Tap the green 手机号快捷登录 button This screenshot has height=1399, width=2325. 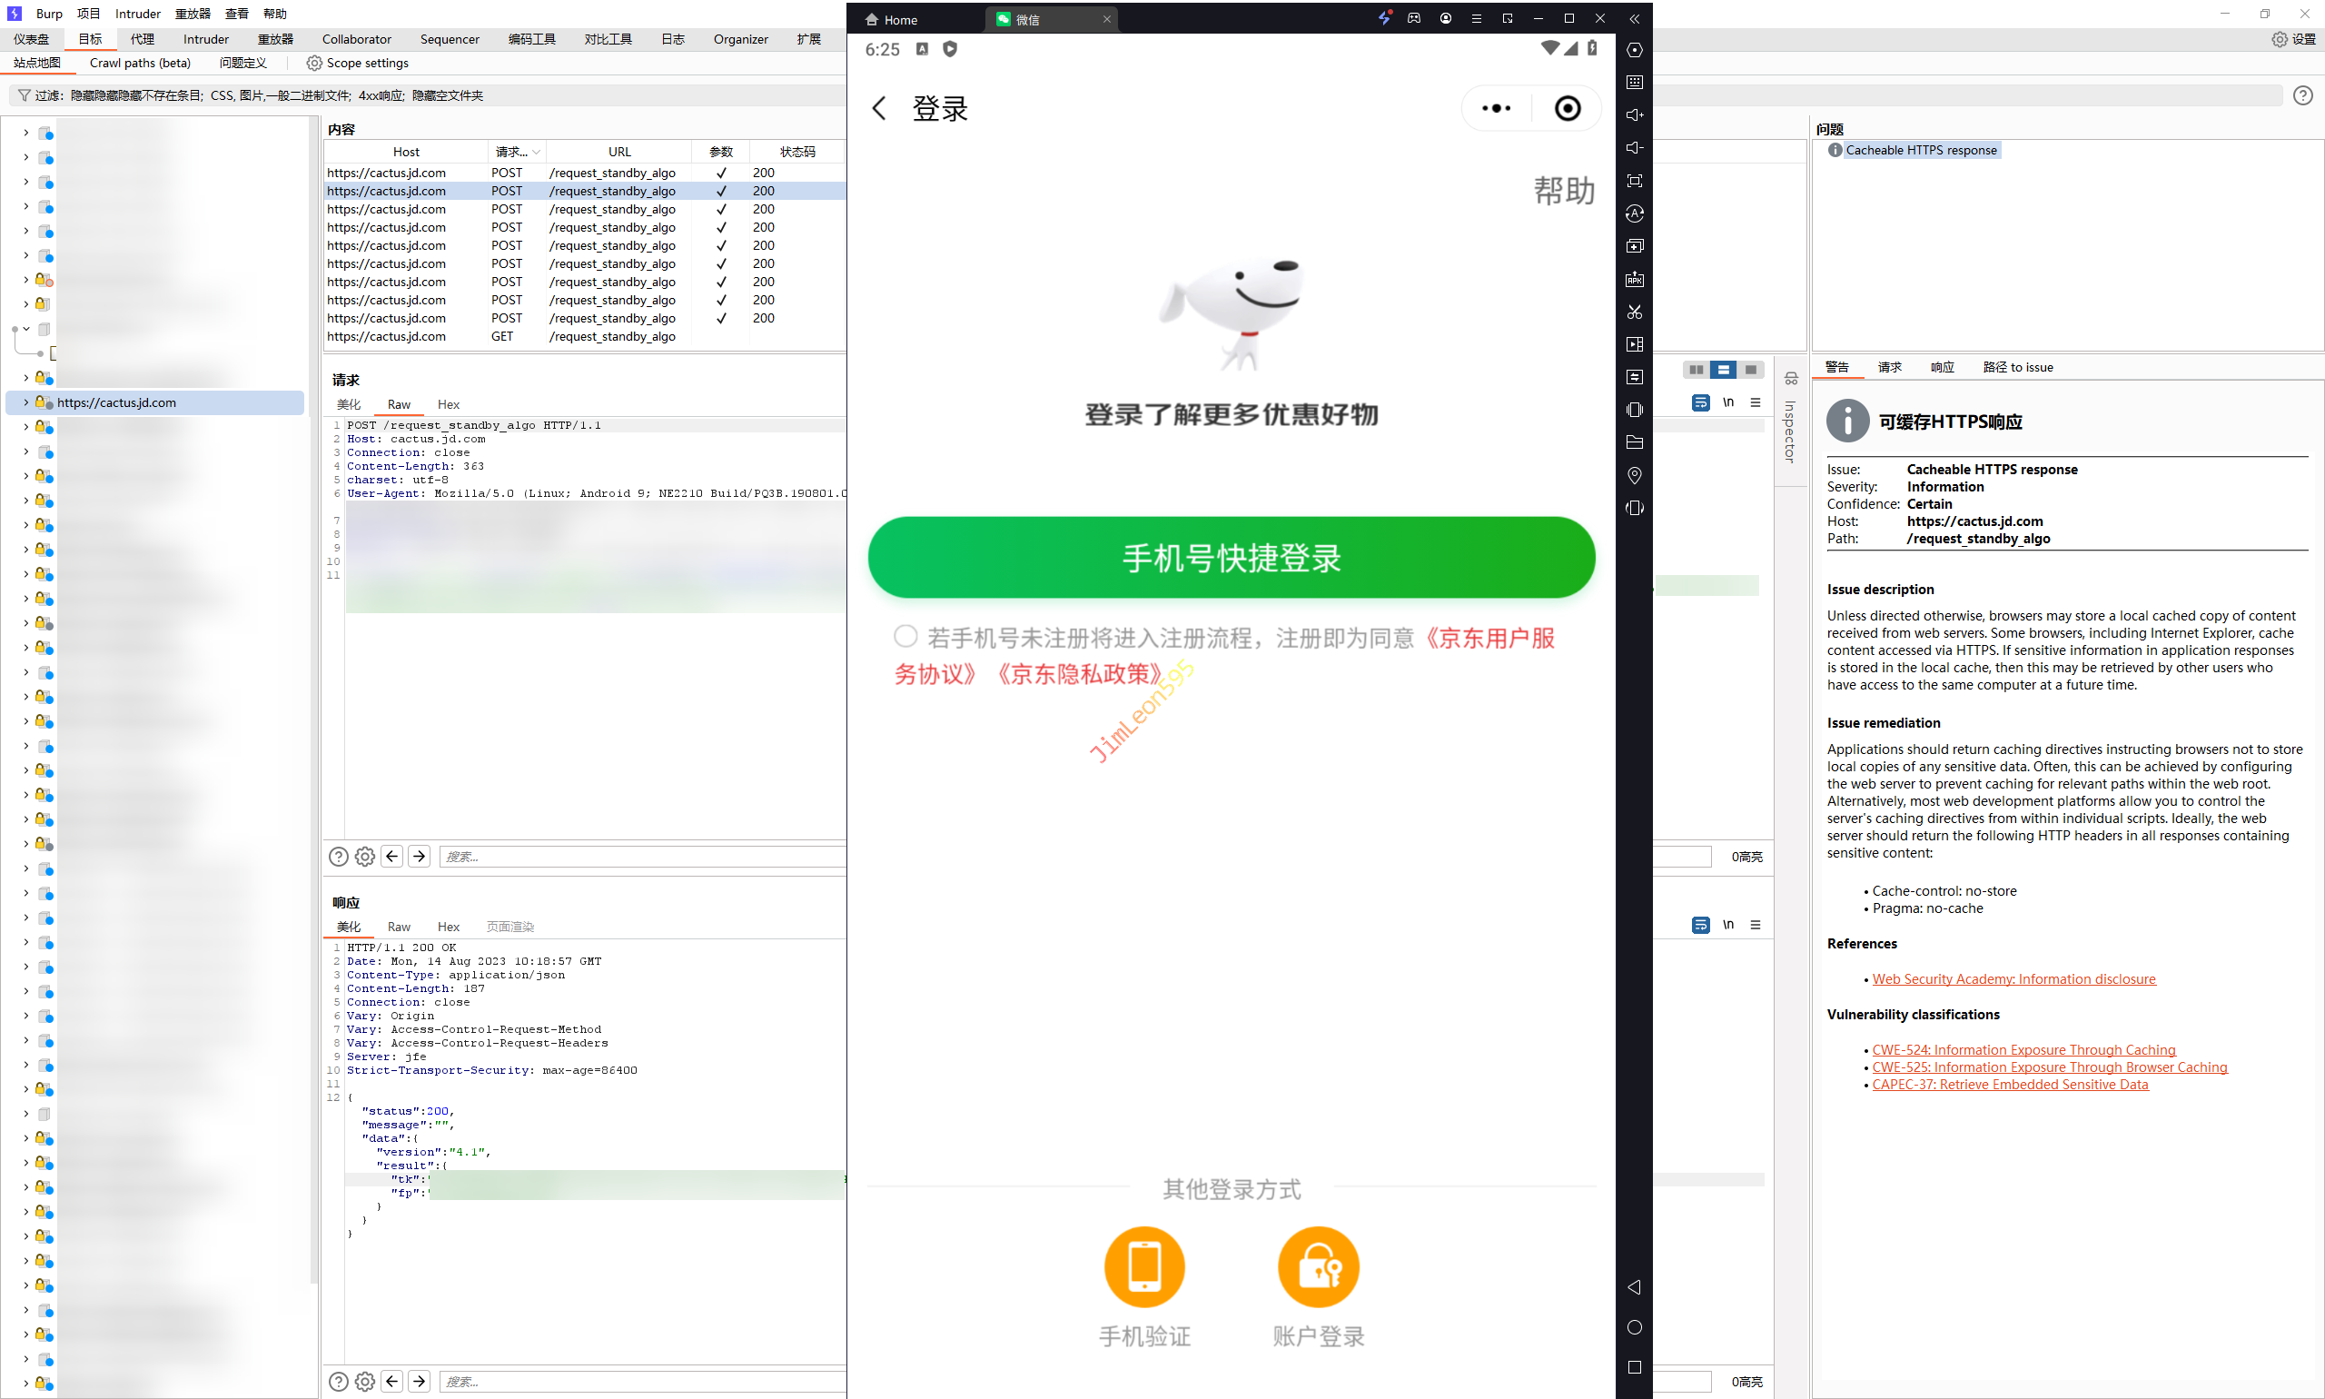[1231, 557]
